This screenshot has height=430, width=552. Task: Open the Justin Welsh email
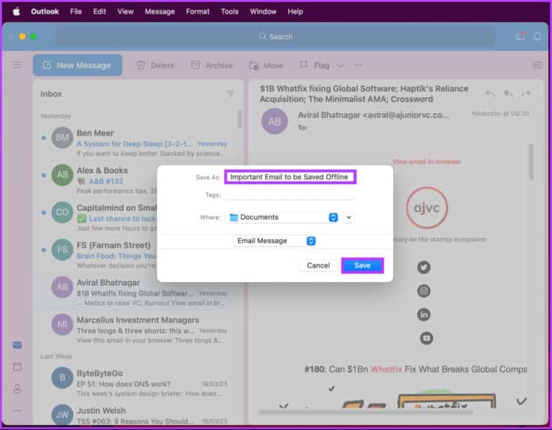(136, 414)
